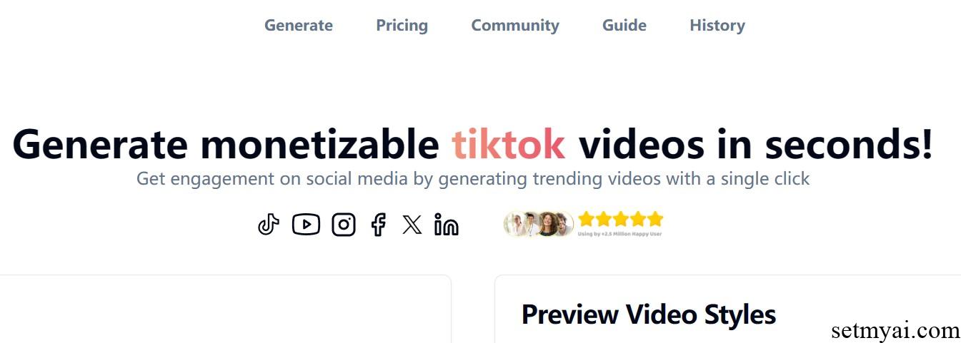Image resolution: width=961 pixels, height=343 pixels.
Task: Click the first gold rating star
Action: point(586,219)
